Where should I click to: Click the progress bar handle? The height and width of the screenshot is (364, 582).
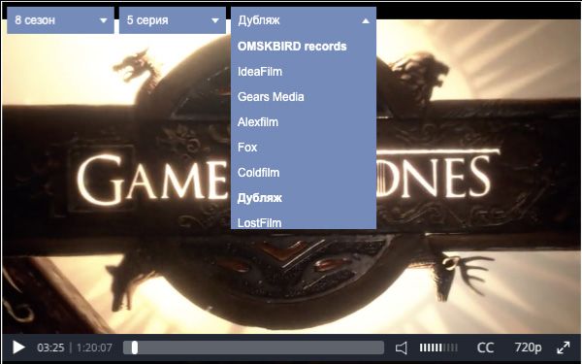pyautogui.click(x=135, y=348)
